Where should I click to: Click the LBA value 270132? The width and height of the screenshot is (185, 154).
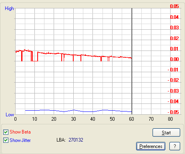(x=76, y=140)
